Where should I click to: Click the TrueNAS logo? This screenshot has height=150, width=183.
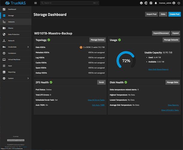[15, 3]
